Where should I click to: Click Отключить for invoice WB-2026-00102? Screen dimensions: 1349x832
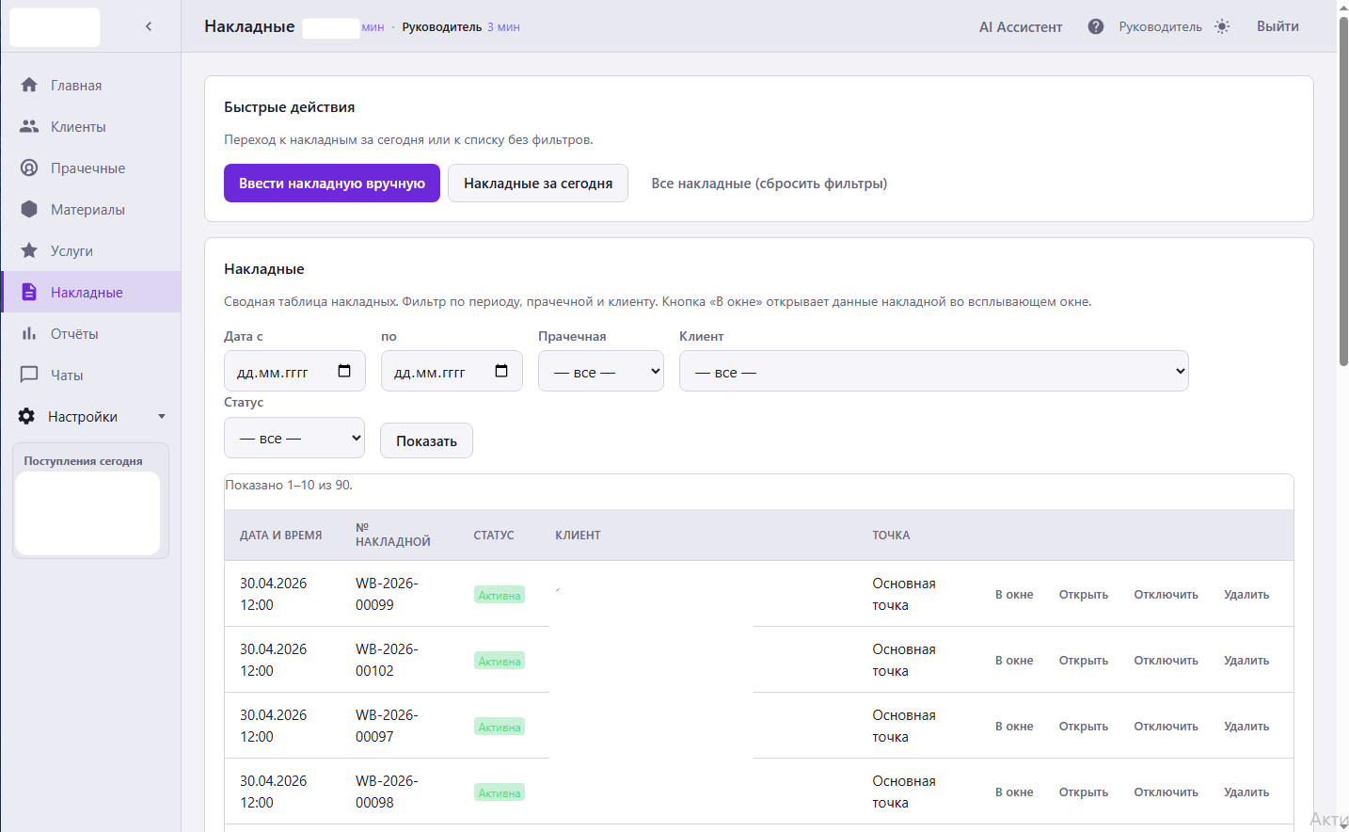[1166, 660]
